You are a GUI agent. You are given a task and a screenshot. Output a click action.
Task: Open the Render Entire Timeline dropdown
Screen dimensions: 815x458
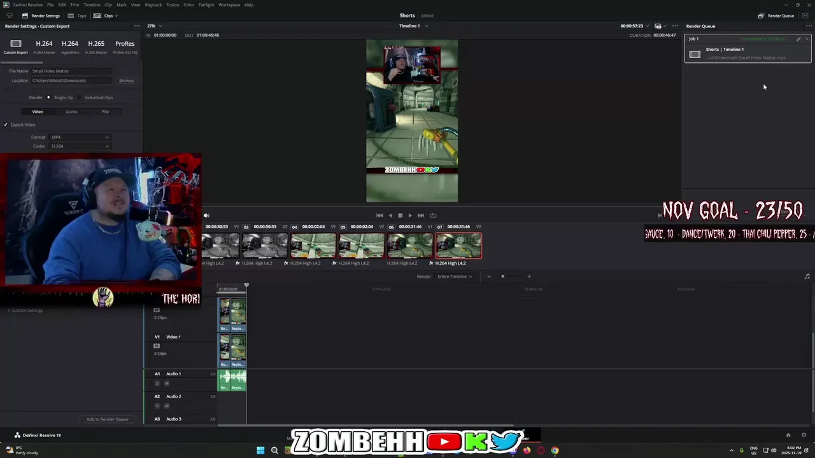point(455,276)
